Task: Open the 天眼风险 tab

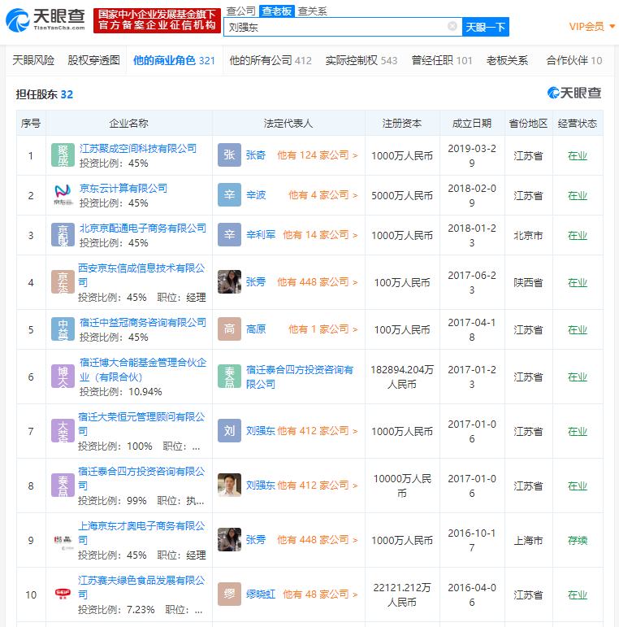Action: (x=33, y=60)
